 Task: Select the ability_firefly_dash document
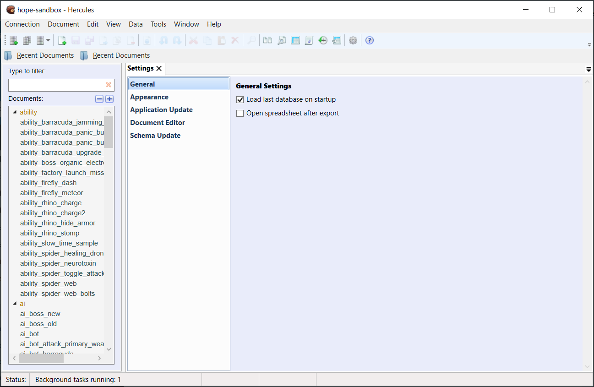49,183
